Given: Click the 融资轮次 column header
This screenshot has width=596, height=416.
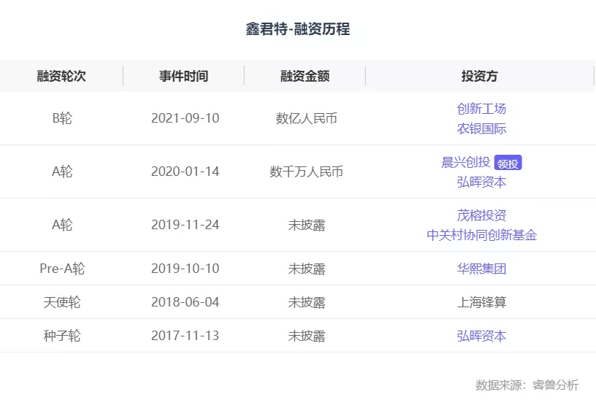Looking at the screenshot, I should [61, 76].
